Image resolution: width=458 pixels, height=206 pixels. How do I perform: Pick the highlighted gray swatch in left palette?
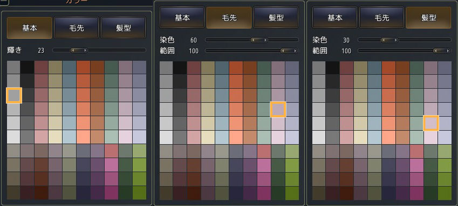click(x=13, y=95)
